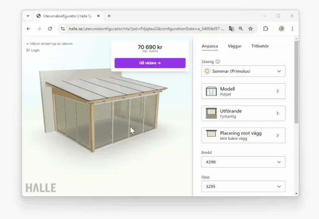Open the Bredd dropdown with value 4390

point(243,162)
